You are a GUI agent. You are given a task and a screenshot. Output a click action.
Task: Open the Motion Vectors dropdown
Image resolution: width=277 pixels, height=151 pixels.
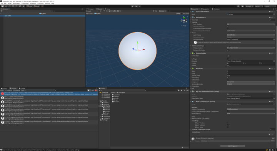251,48
